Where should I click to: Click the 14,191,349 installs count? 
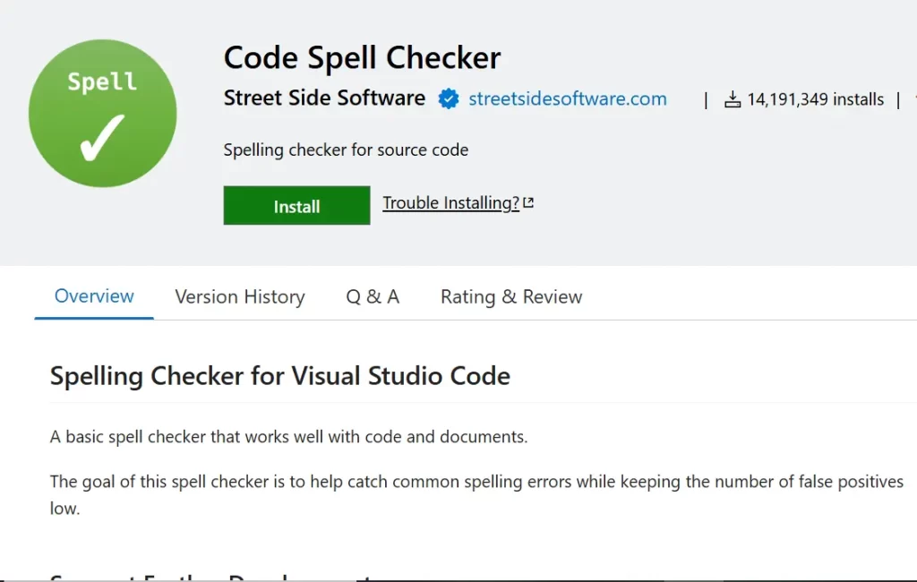(815, 99)
